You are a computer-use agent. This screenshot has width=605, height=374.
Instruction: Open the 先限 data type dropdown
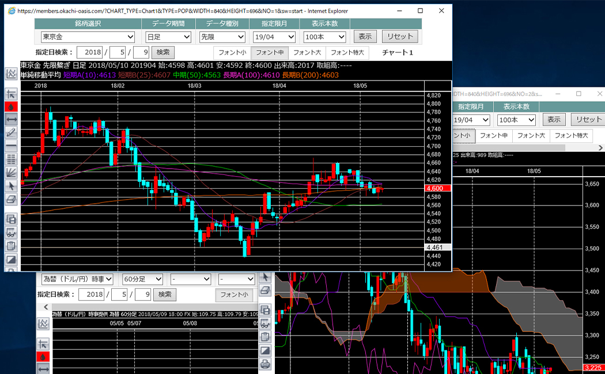(x=221, y=37)
